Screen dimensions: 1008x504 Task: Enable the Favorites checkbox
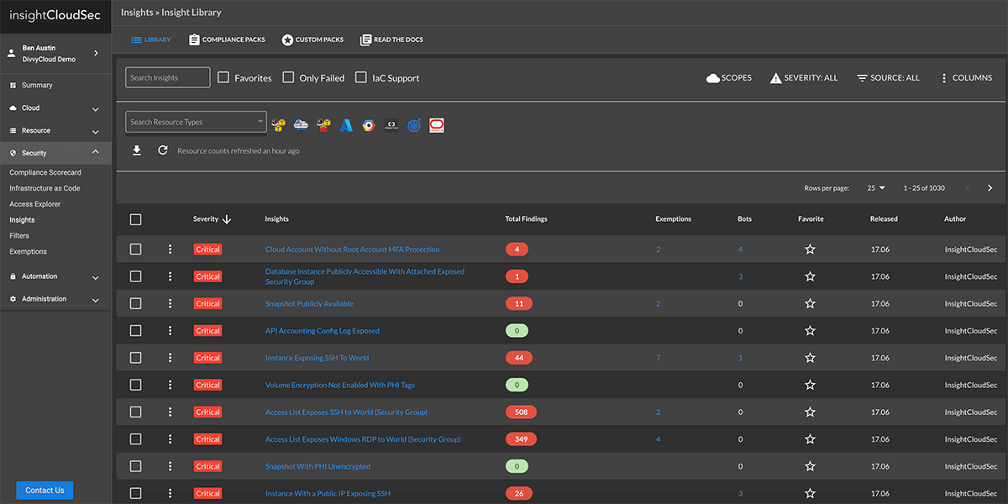pos(223,77)
